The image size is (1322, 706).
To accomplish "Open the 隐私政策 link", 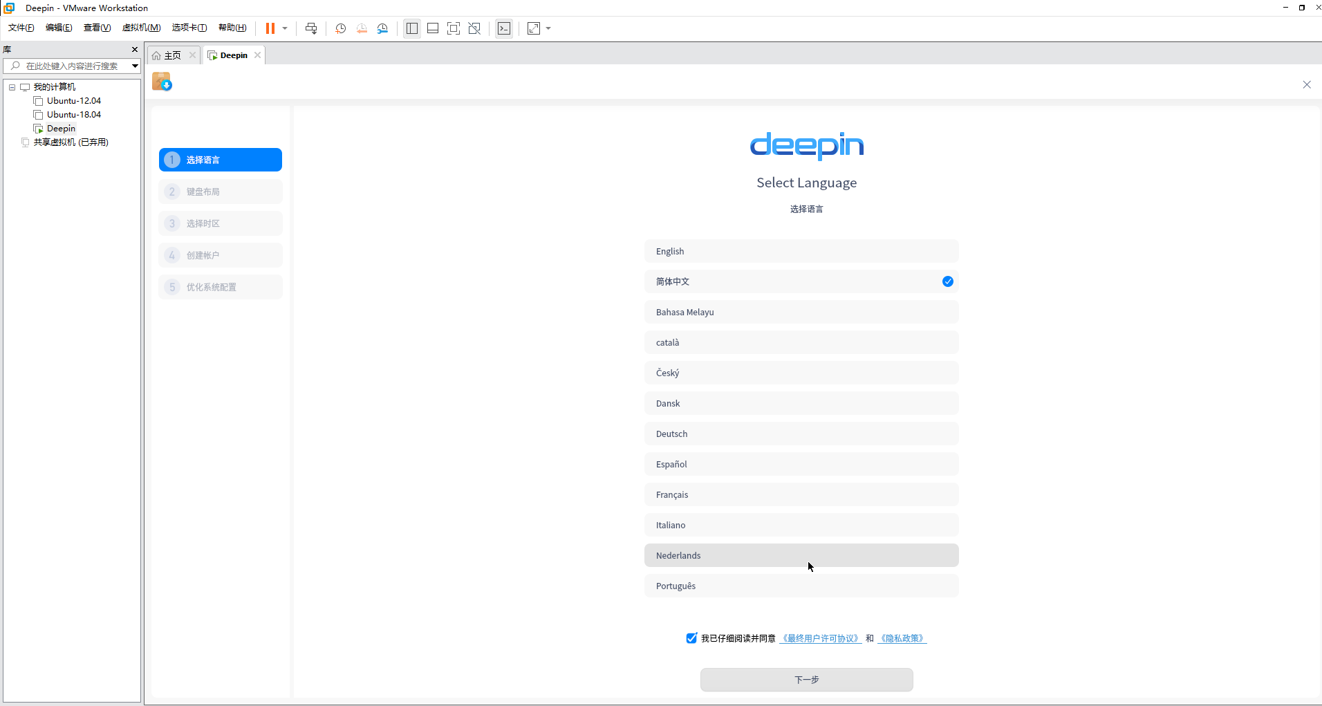I will coord(902,638).
